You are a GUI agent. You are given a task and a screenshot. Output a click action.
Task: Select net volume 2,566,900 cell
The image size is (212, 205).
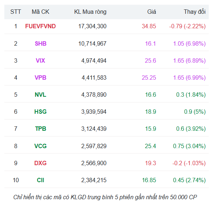pyautogui.click(x=94, y=163)
